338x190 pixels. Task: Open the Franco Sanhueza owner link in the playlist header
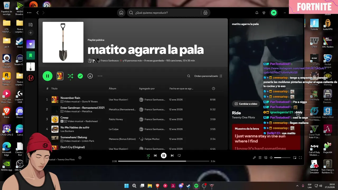(x=110, y=61)
